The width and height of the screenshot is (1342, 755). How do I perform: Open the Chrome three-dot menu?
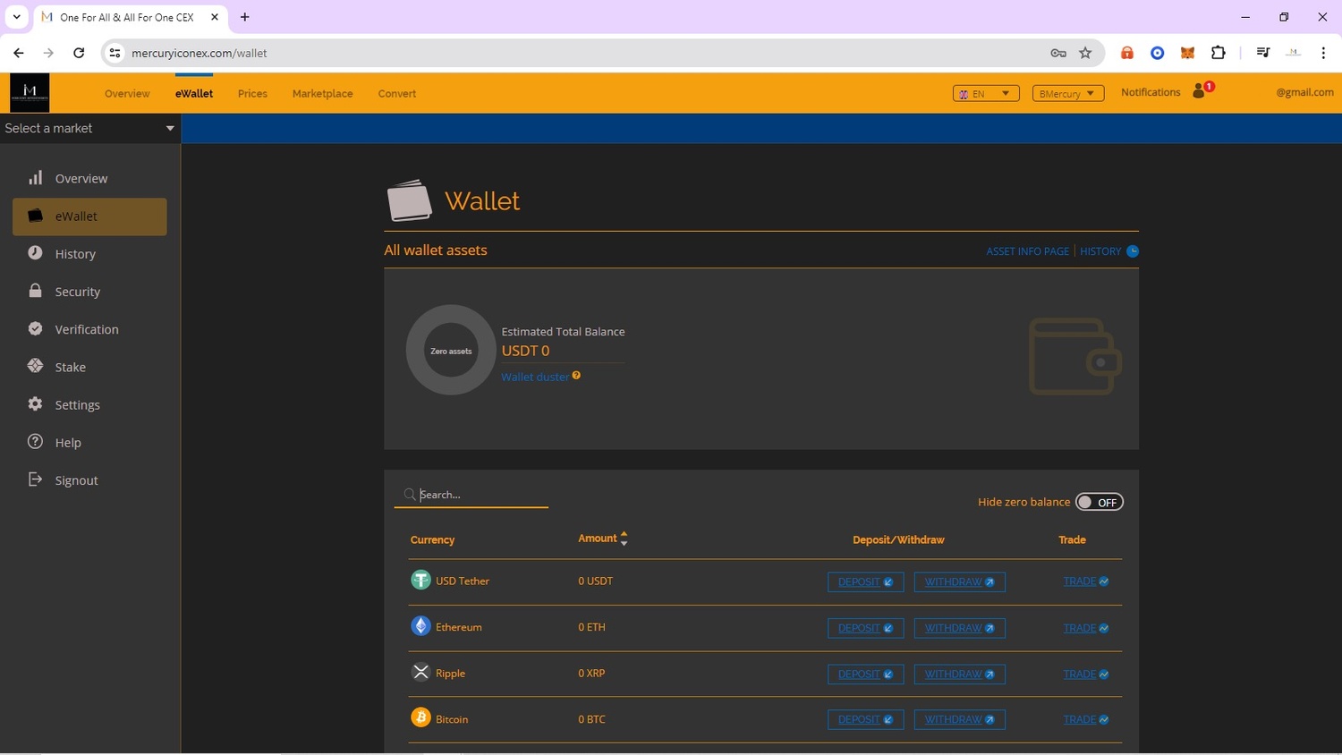point(1323,53)
